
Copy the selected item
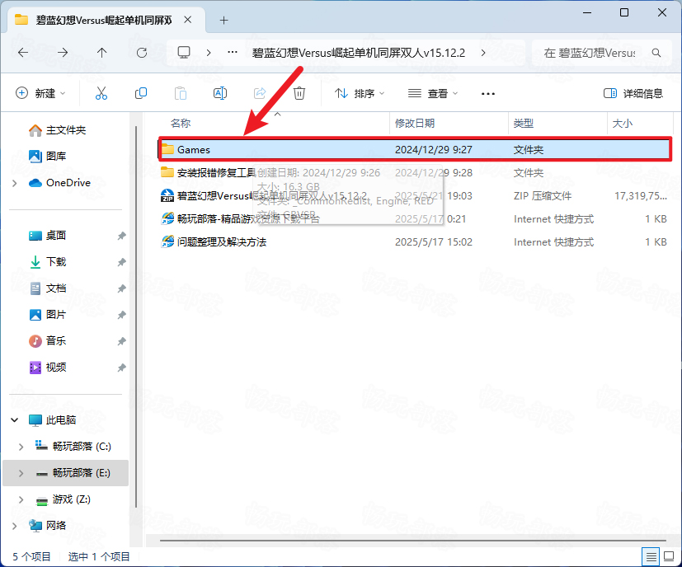[x=141, y=93]
